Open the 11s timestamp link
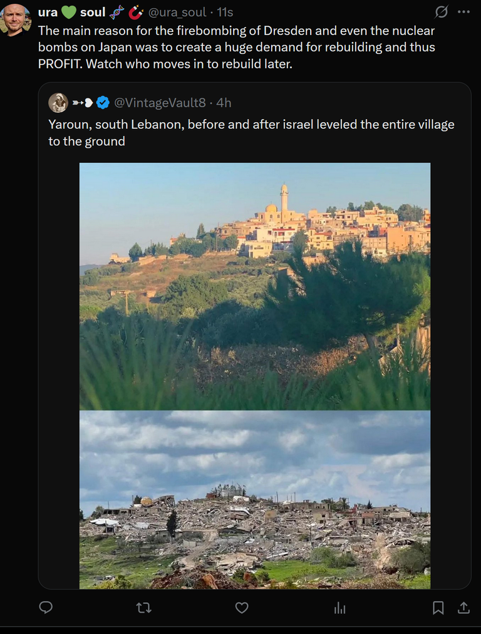Image resolution: width=481 pixels, height=634 pixels. tap(225, 12)
